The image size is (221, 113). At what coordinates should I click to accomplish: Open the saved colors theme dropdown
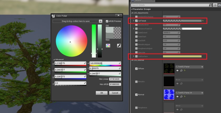point(101,21)
